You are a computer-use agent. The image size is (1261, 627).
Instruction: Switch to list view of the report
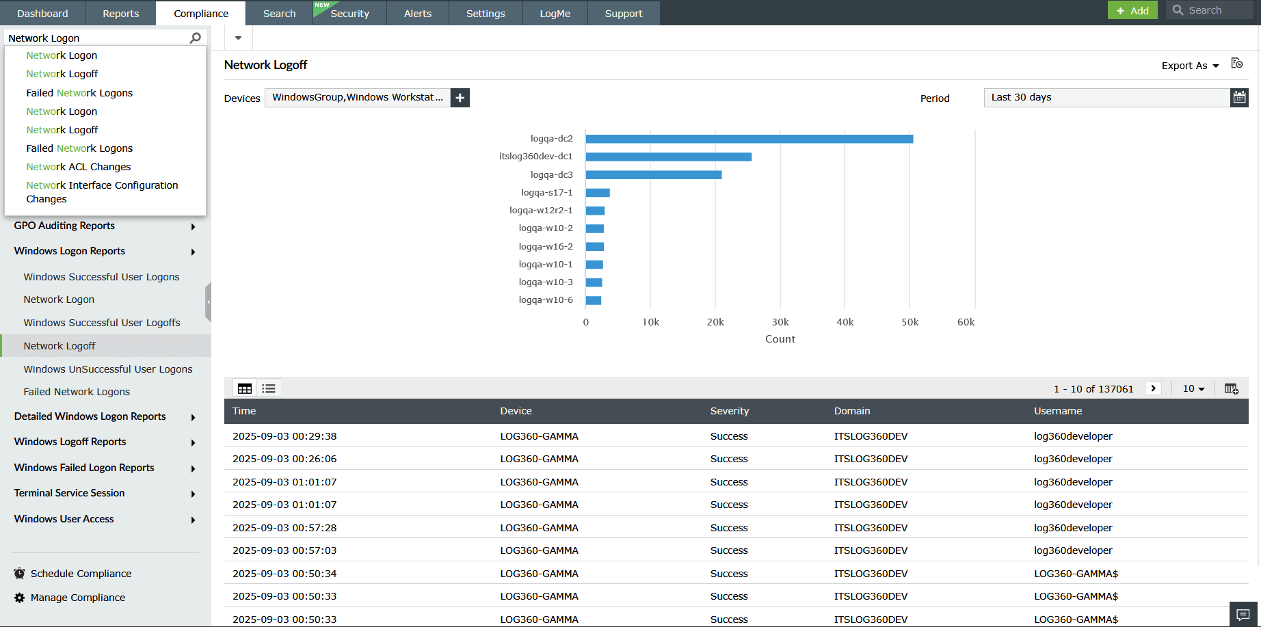(268, 388)
